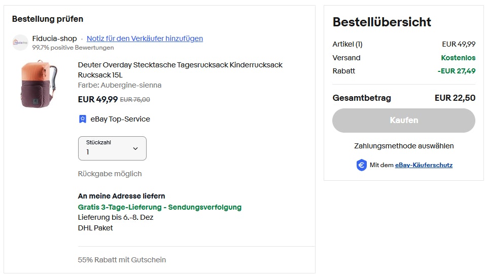Image resolution: width=486 pixels, height=277 pixels.
Task: Click the 99.7% positive Bewertungen text
Action: (x=73, y=48)
